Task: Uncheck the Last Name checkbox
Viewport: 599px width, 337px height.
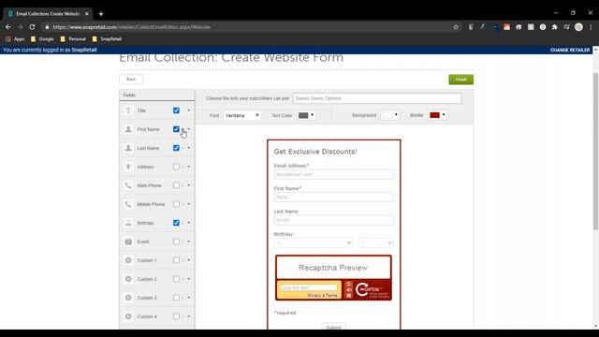Action: click(x=176, y=148)
